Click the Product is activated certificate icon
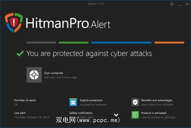 tap(135, 115)
